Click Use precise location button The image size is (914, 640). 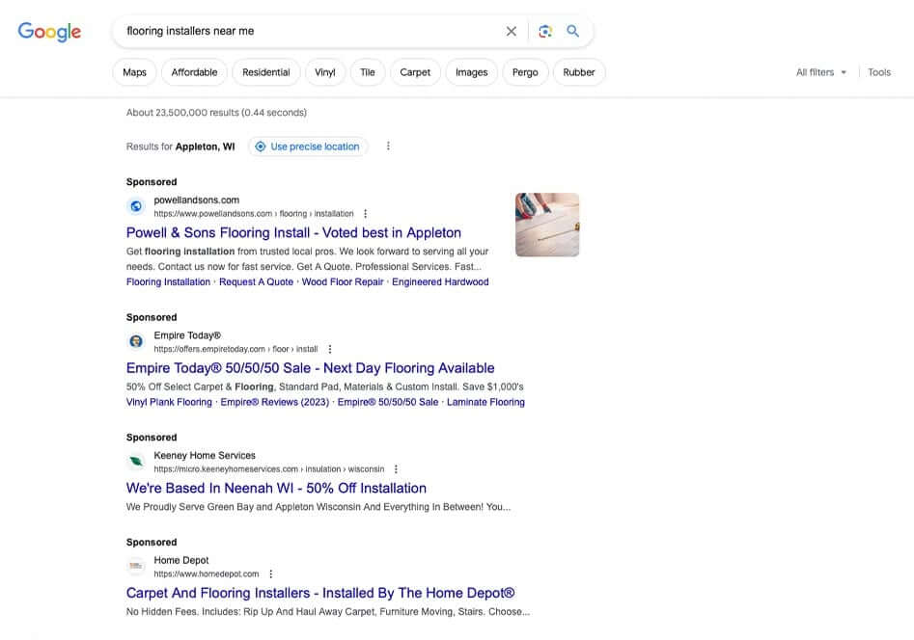click(308, 147)
